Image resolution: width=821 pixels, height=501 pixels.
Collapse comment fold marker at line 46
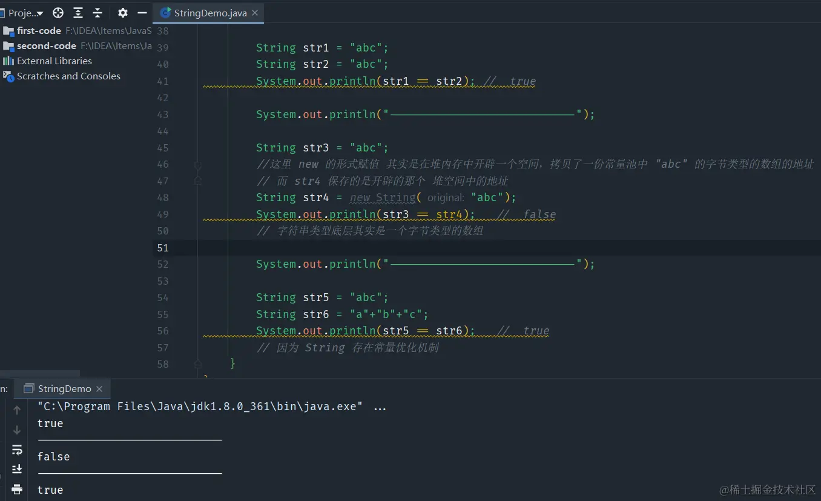pos(197,164)
